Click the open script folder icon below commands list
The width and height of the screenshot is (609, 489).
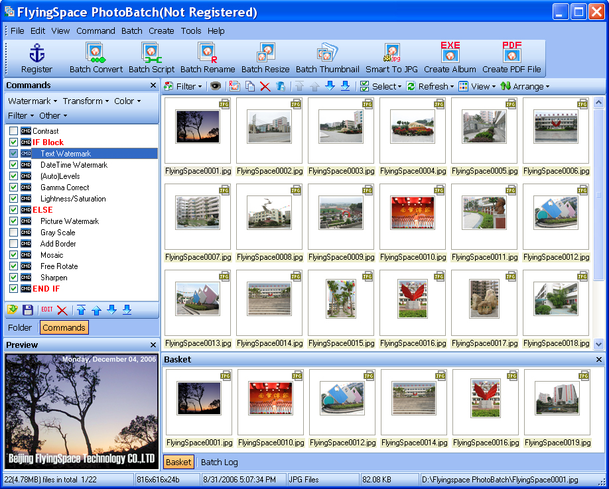tap(13, 309)
